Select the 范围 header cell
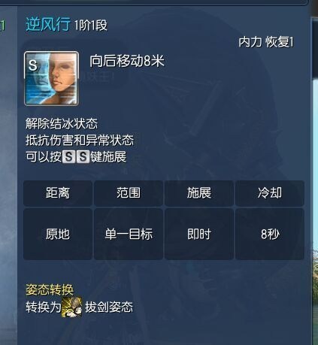 [129, 193]
